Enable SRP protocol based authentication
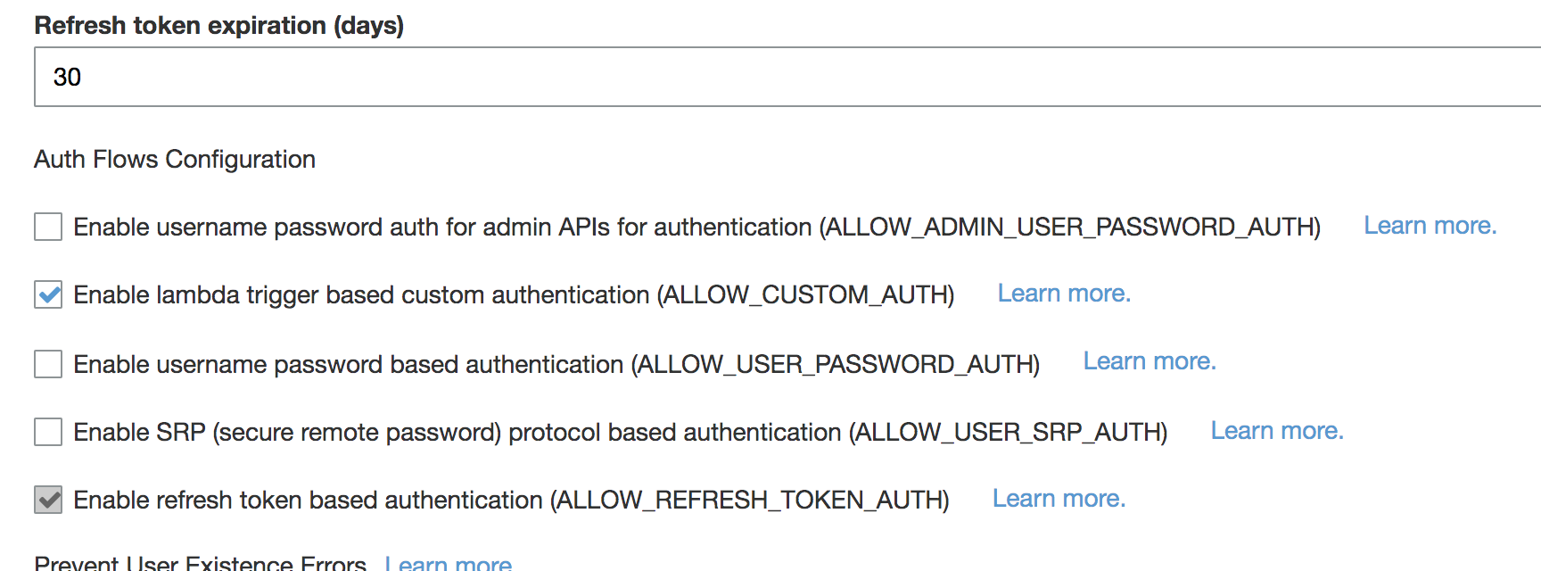This screenshot has height=571, width=1541. pos(47,432)
